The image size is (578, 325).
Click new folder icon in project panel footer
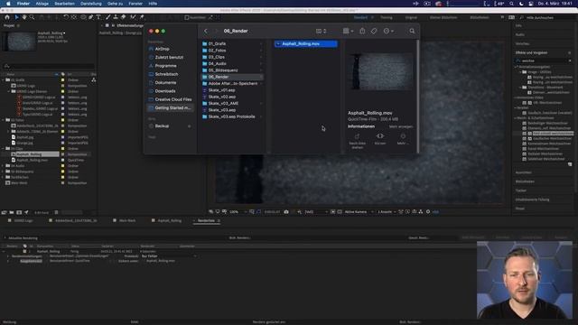coord(12,213)
